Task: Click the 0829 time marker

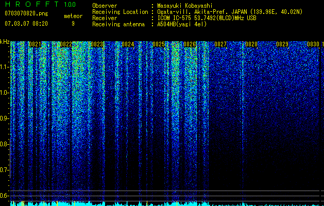Action: tap(282, 44)
